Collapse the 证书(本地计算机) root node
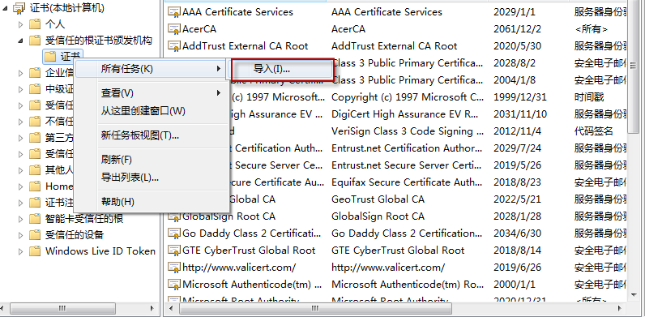Screen dimensions: 645x317 6,9
